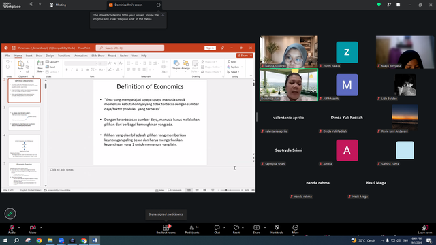436x245 pixels.
Task: Click Find in the Editing group
Action: pyautogui.click(x=232, y=62)
